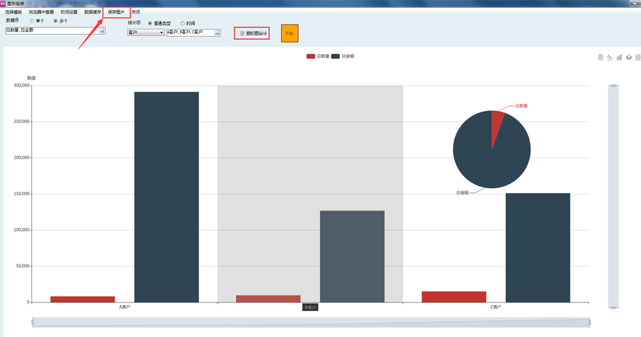
Task: Open customer list picker ellipsis button
Action: coord(217,33)
